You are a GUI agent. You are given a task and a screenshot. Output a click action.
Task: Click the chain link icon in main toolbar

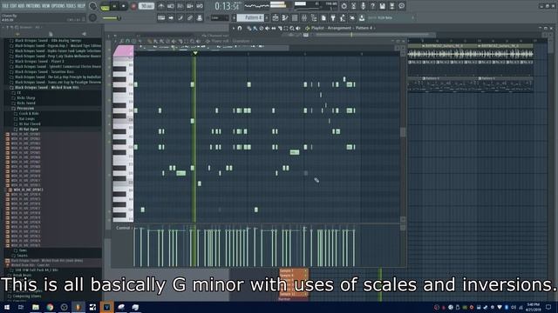coord(190,17)
